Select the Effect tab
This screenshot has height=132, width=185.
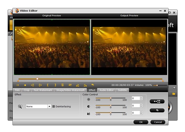coord(92,90)
